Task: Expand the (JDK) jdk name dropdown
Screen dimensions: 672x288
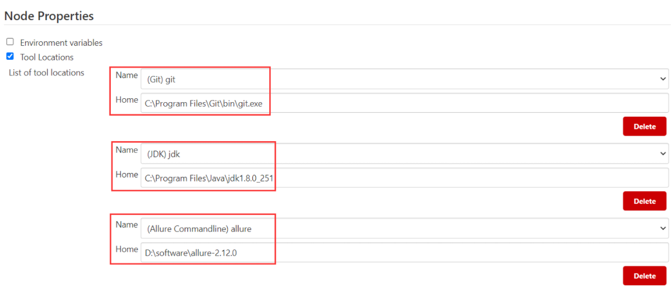Action: (x=404, y=153)
